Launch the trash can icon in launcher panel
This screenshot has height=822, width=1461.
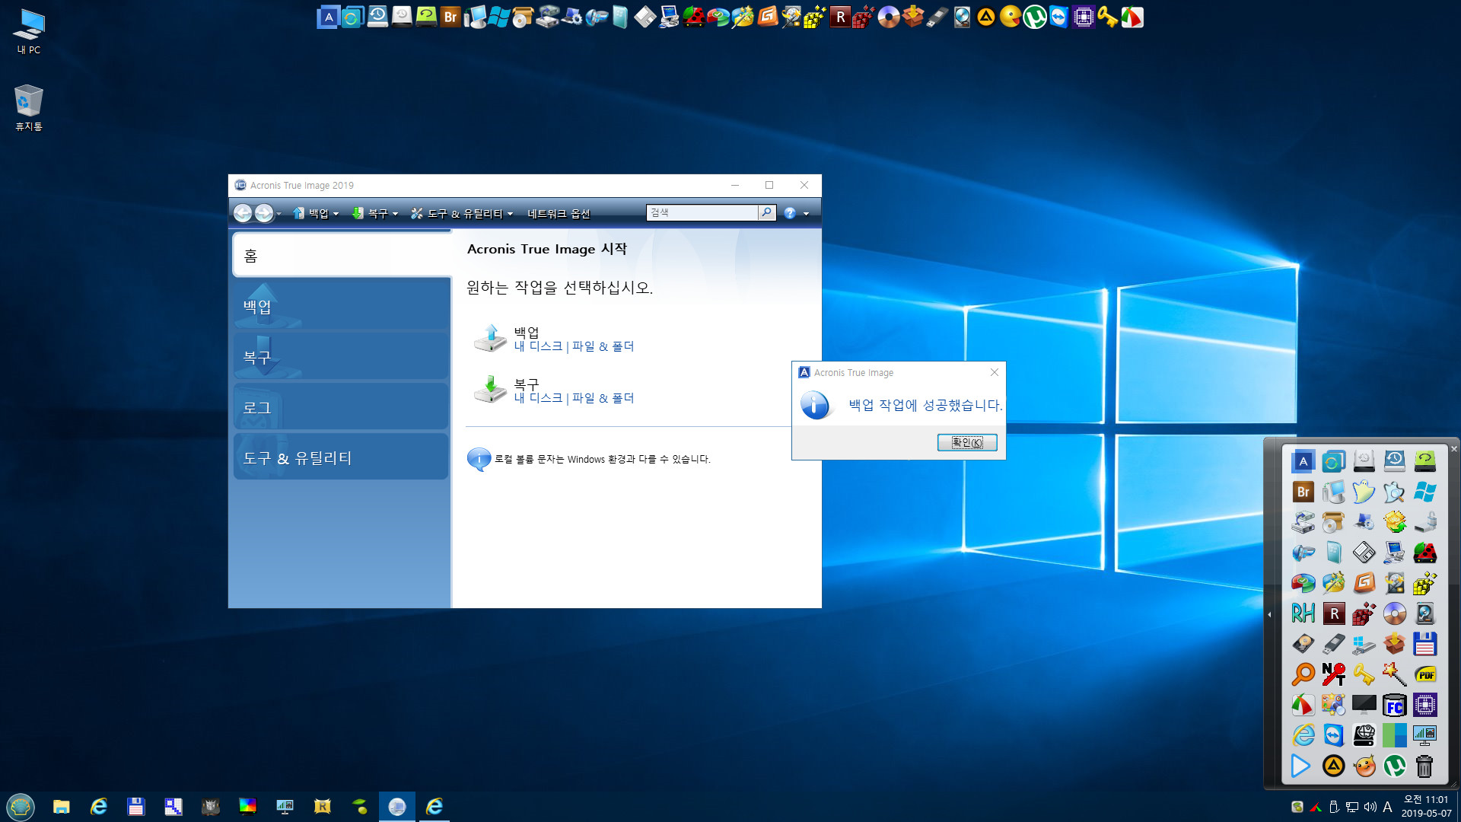(x=1425, y=766)
